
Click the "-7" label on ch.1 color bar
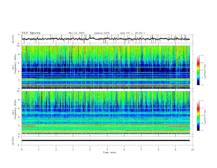pyautogui.click(x=202, y=85)
